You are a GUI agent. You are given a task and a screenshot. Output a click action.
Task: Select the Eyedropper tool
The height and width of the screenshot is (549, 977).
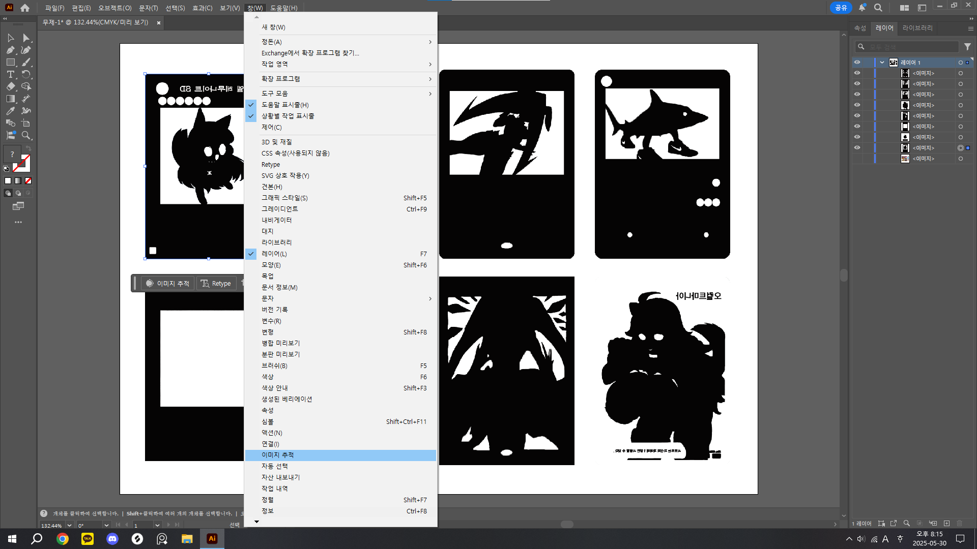[10, 111]
